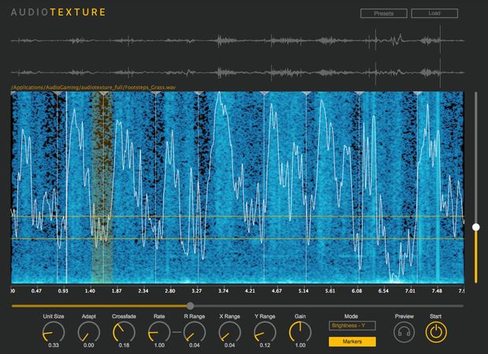Click the Adapt knob
This screenshot has width=488, height=354.
coord(87,333)
